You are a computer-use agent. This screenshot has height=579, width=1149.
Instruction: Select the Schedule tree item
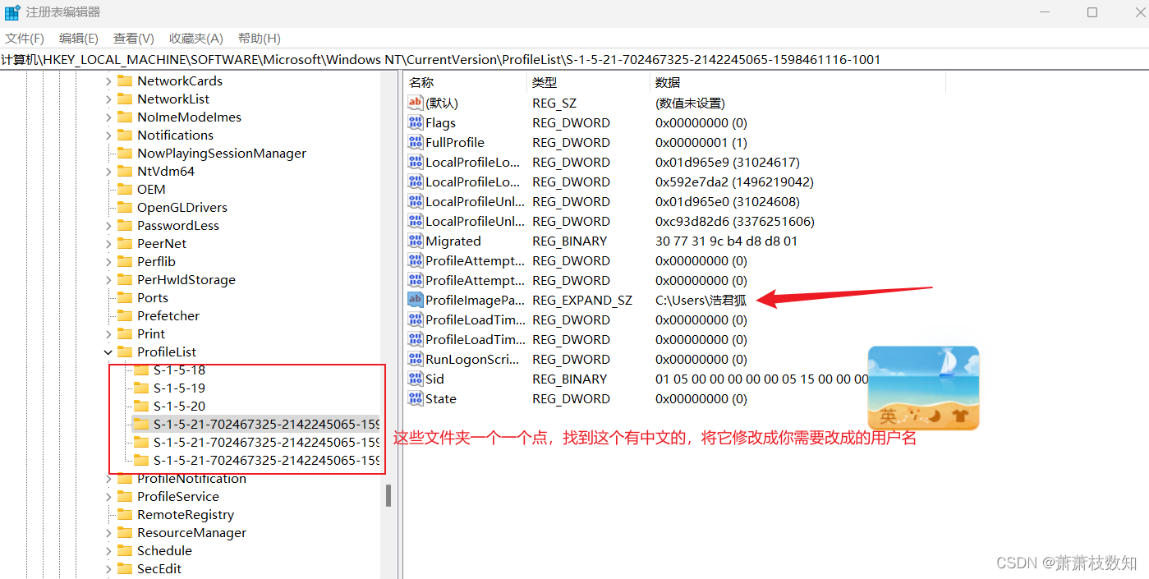(164, 550)
